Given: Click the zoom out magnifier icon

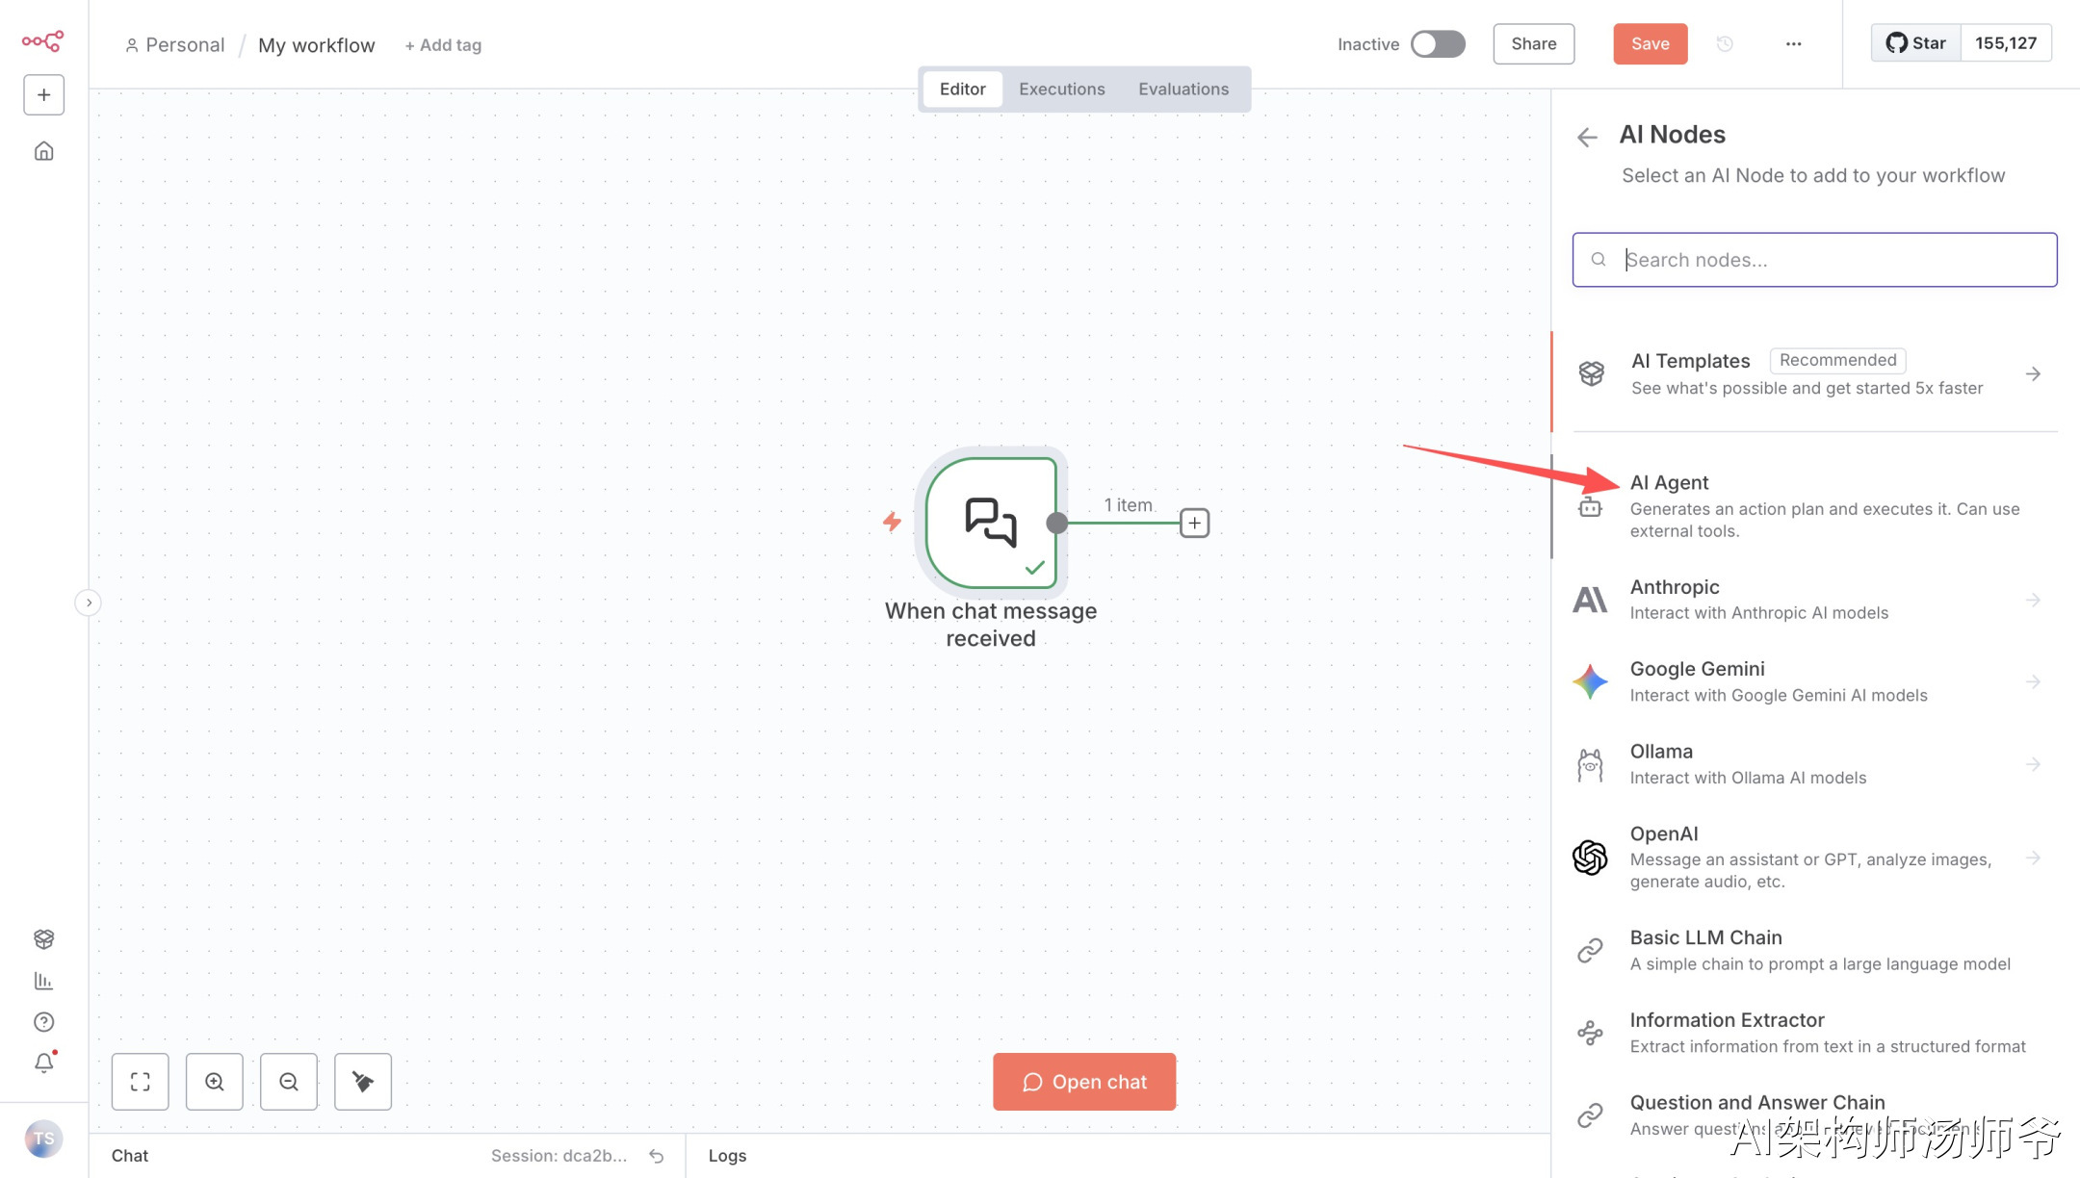Looking at the screenshot, I should tap(288, 1082).
